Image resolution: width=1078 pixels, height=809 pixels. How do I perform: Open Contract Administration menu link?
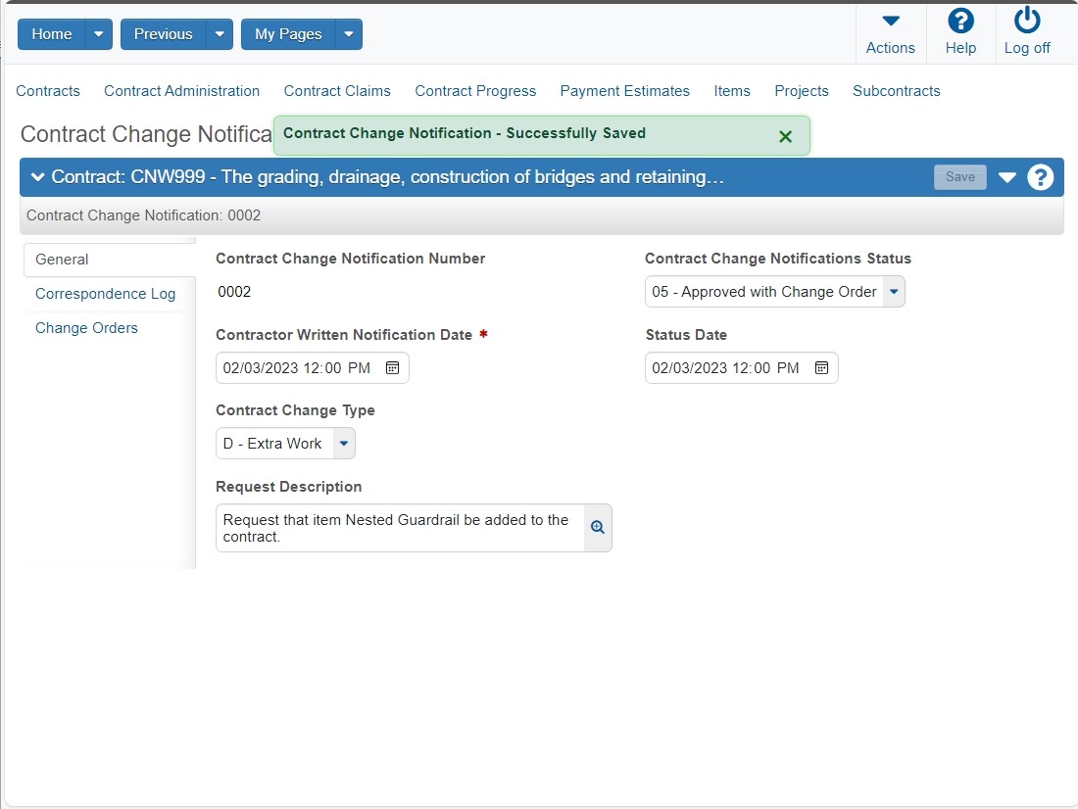[x=181, y=91]
